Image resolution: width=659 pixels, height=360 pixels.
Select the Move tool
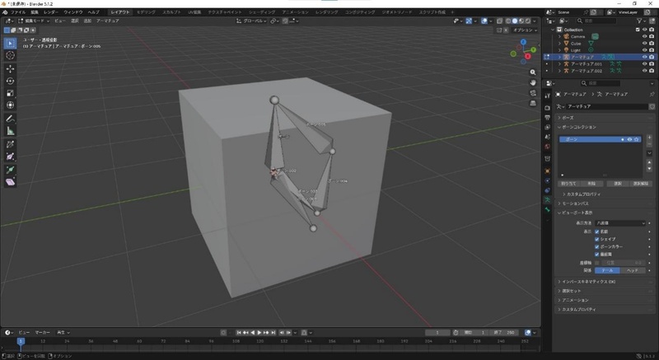[x=11, y=68]
